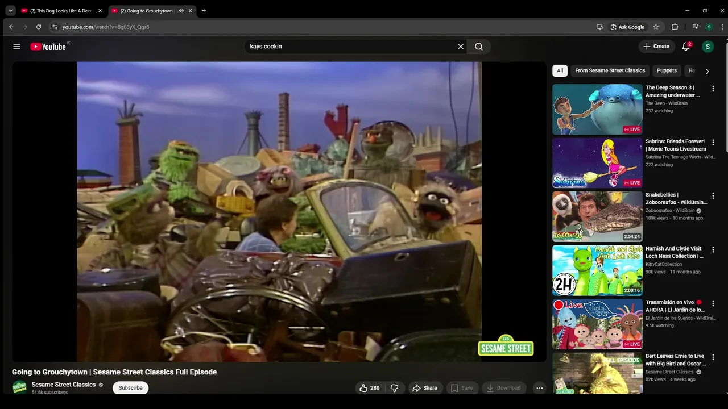The height and width of the screenshot is (409, 728).
Task: Open The Deep - WildBrain channel name
Action: 667,103
